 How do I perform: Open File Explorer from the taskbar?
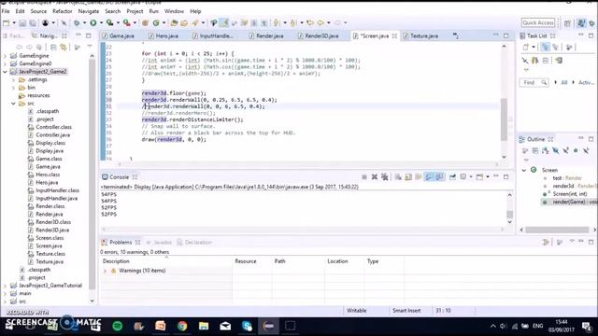pyautogui.click(x=204, y=326)
